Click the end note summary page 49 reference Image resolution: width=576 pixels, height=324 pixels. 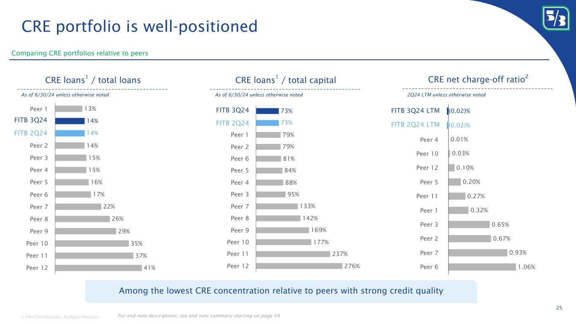click(199, 316)
